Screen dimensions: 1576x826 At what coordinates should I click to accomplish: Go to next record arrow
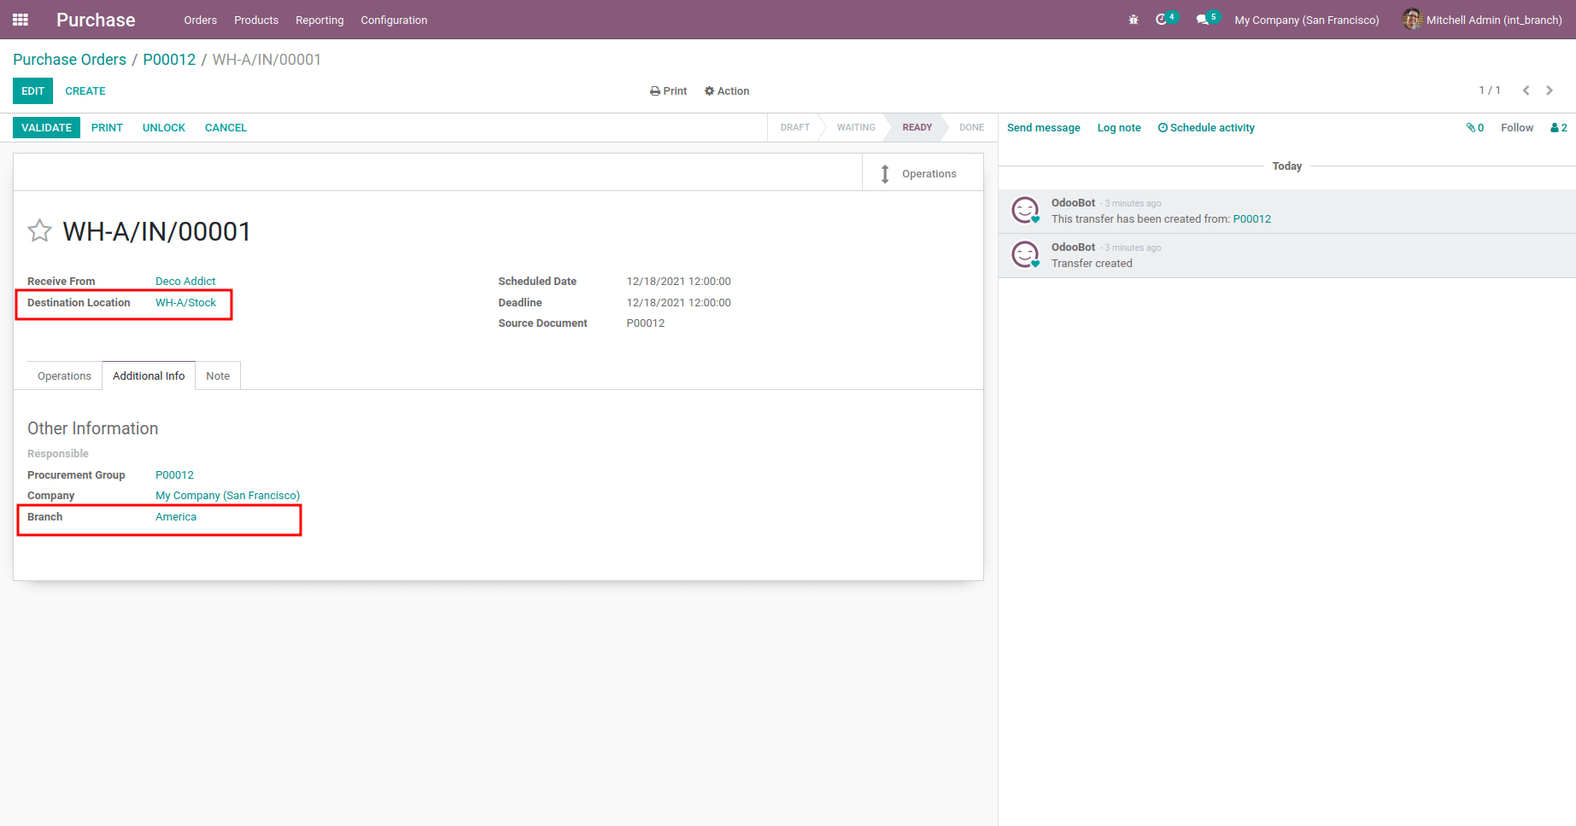click(x=1550, y=90)
